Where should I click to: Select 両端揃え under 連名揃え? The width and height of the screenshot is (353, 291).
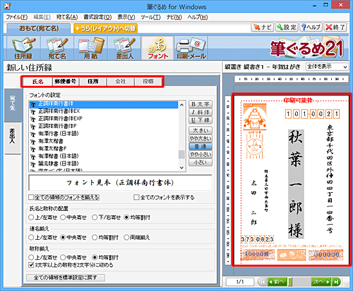point(126,237)
